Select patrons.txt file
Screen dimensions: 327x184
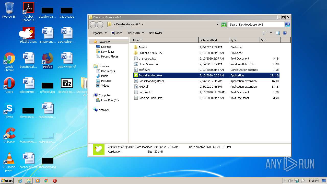pyautogui.click(x=145, y=92)
